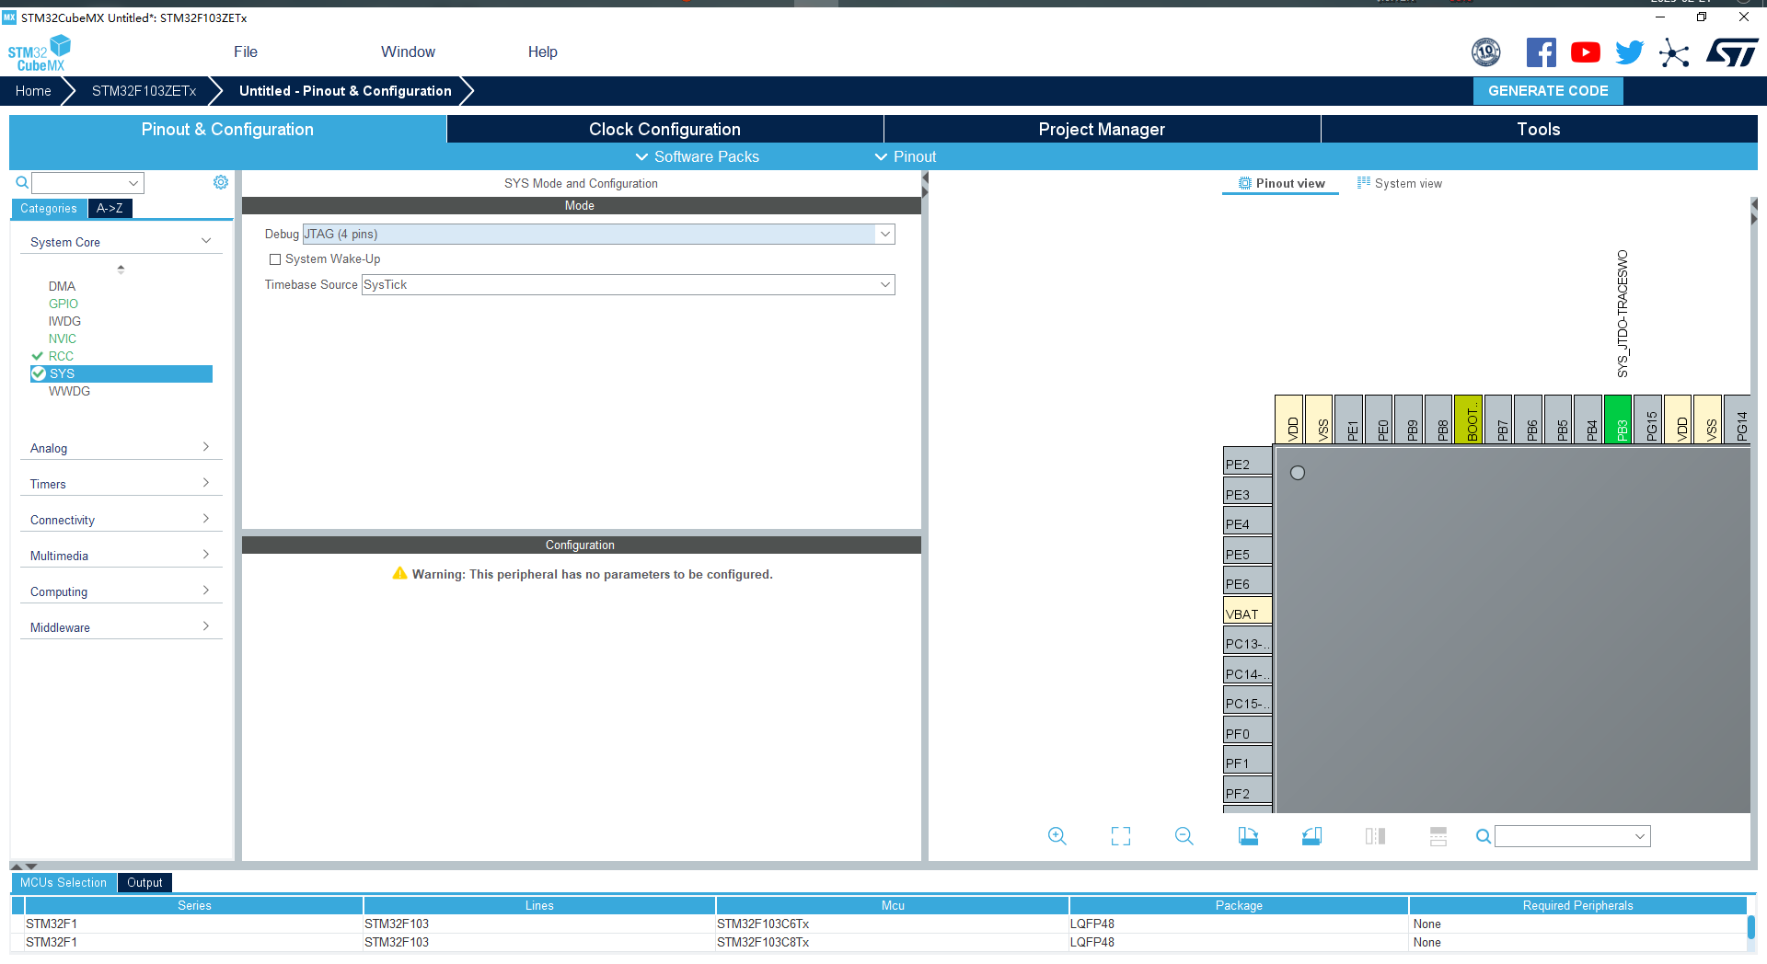Expand the Analog category

[x=206, y=447]
